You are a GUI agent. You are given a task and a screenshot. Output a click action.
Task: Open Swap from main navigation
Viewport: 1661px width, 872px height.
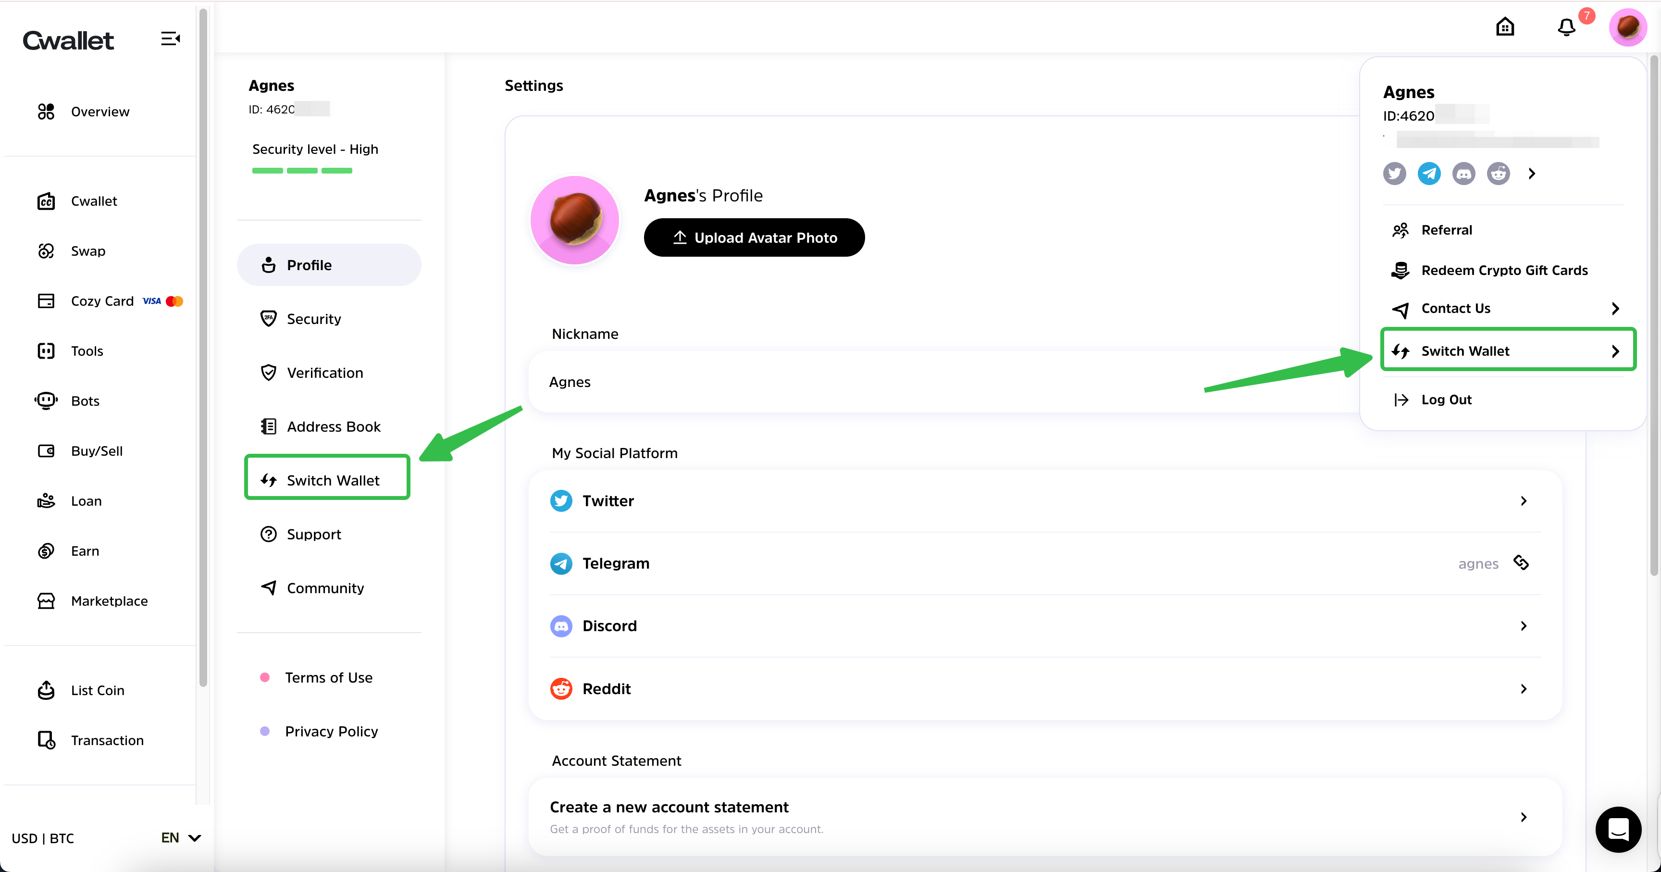tap(87, 251)
